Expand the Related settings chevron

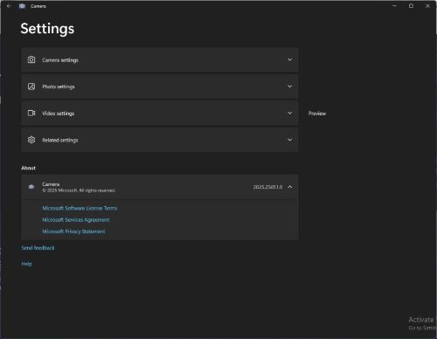click(290, 140)
